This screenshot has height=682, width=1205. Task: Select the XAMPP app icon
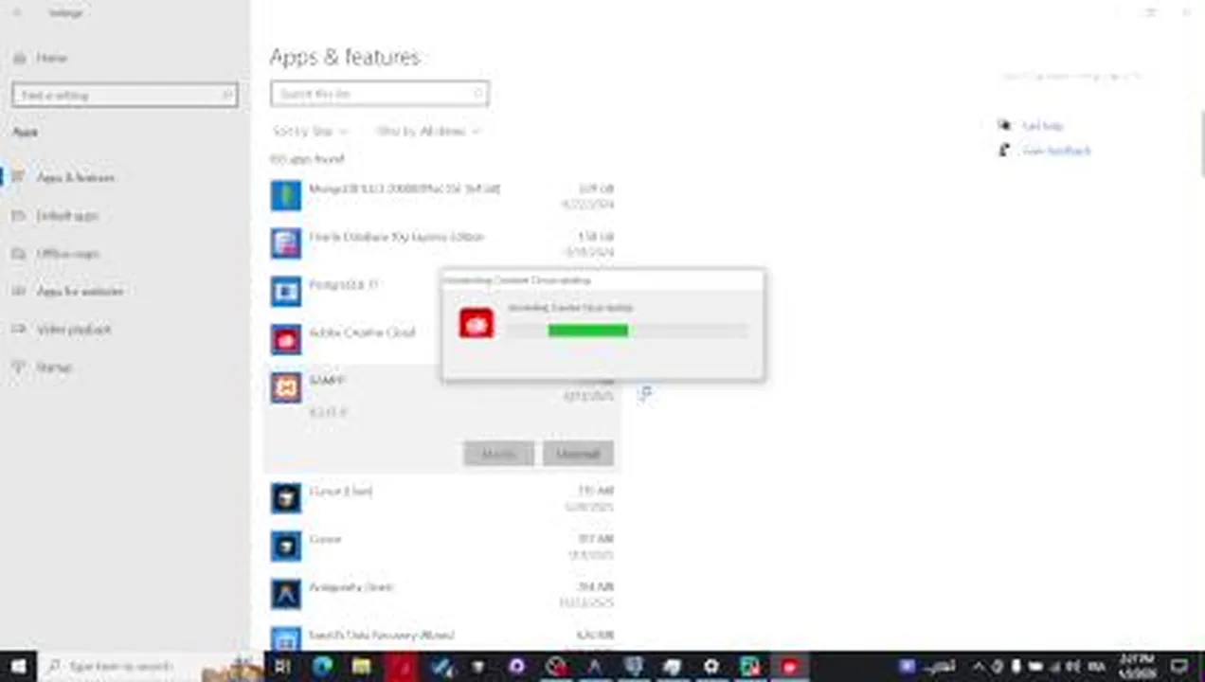coord(286,387)
